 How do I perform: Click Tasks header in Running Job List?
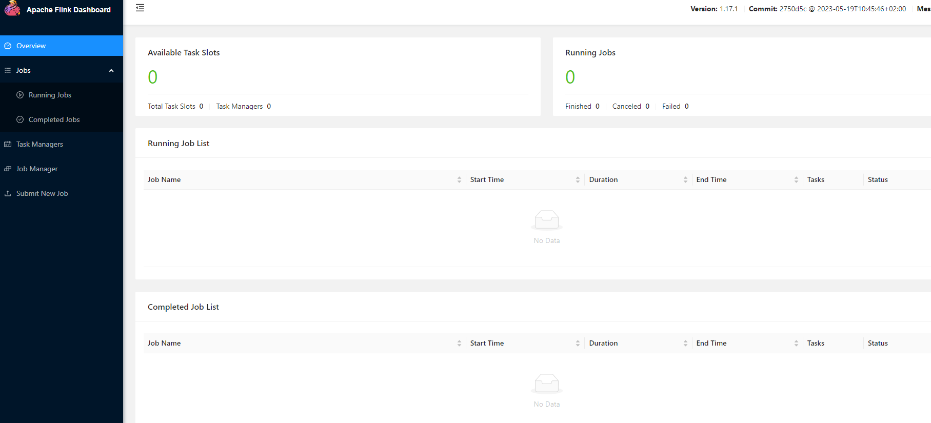[x=816, y=179]
